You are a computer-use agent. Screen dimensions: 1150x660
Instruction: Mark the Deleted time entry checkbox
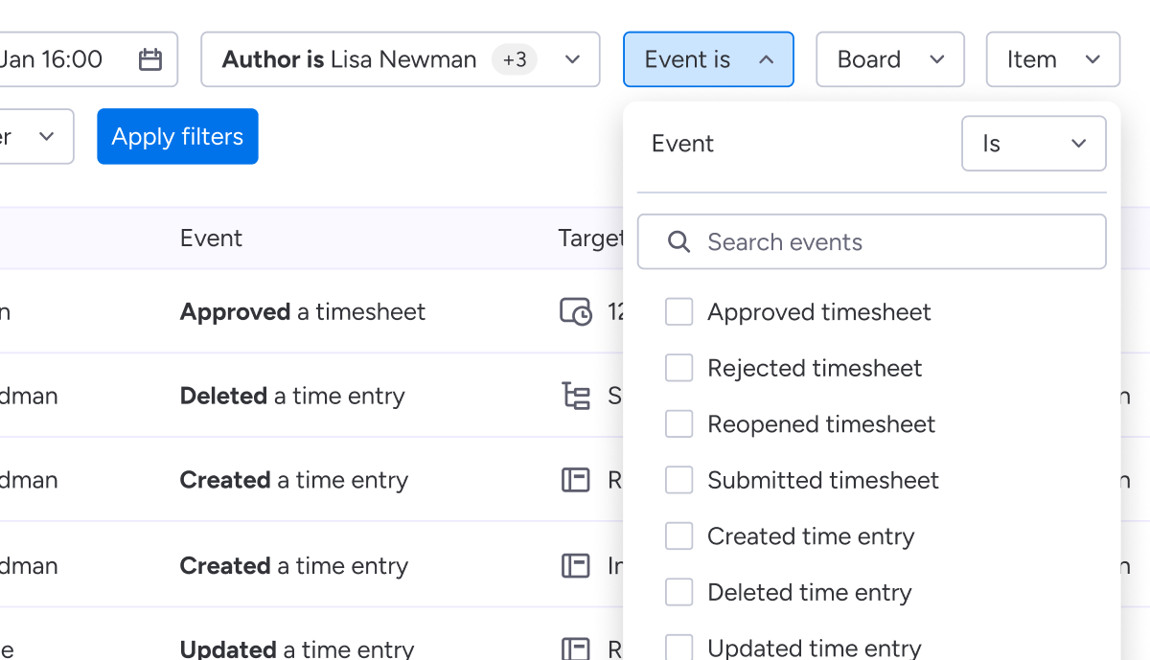pyautogui.click(x=678, y=593)
